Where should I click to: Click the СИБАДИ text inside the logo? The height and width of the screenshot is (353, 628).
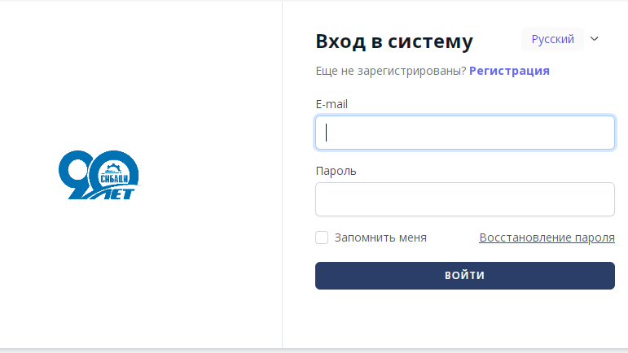[x=114, y=179]
